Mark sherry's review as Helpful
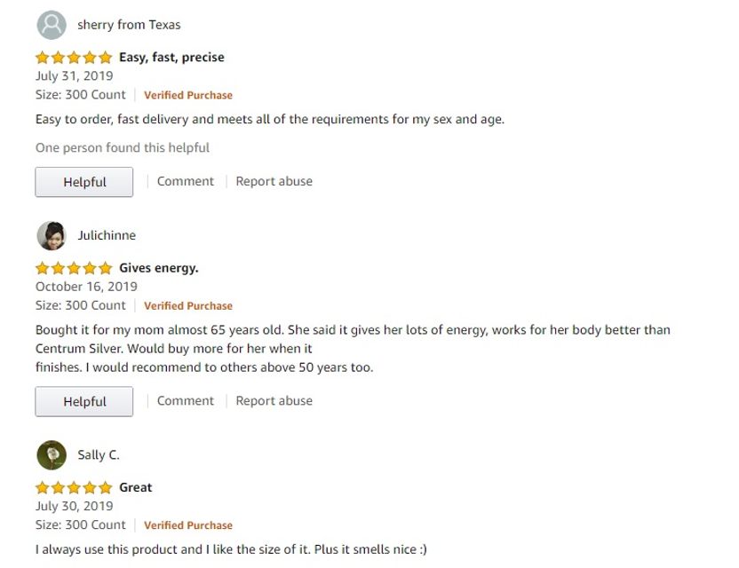Viewport: 739px width, 568px height. pos(83,182)
